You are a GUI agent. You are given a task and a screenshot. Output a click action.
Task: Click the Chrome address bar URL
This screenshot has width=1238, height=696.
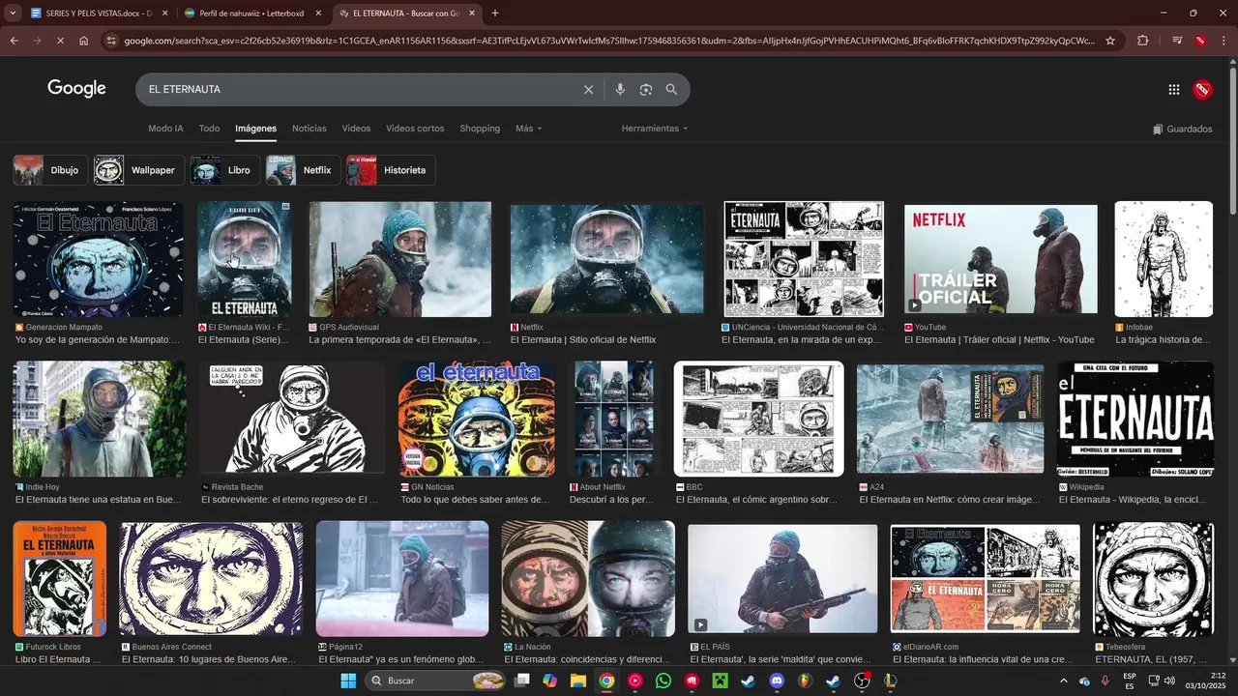tap(609, 41)
